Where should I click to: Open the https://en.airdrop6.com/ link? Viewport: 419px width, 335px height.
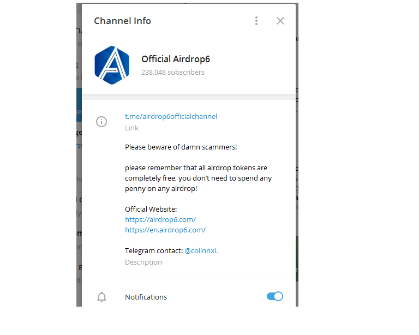tap(165, 230)
